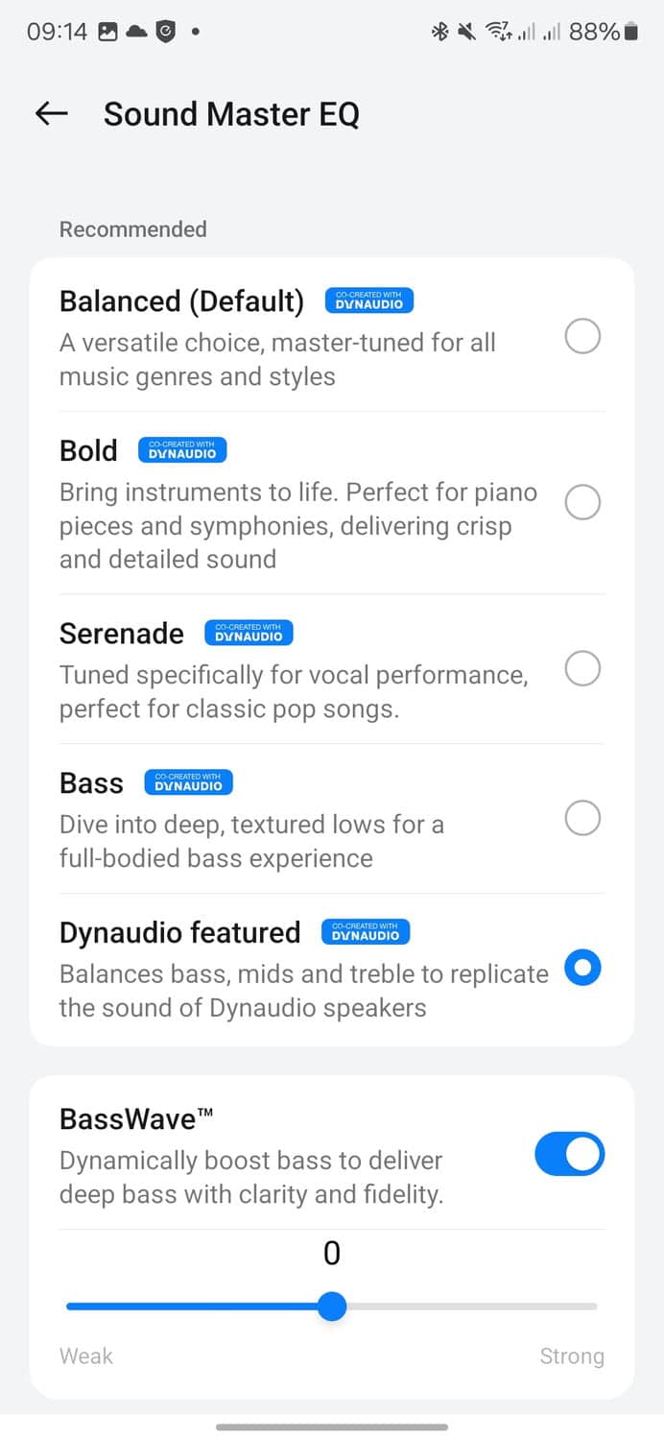Tap the Dynaudio badge beside Serenade

249,633
